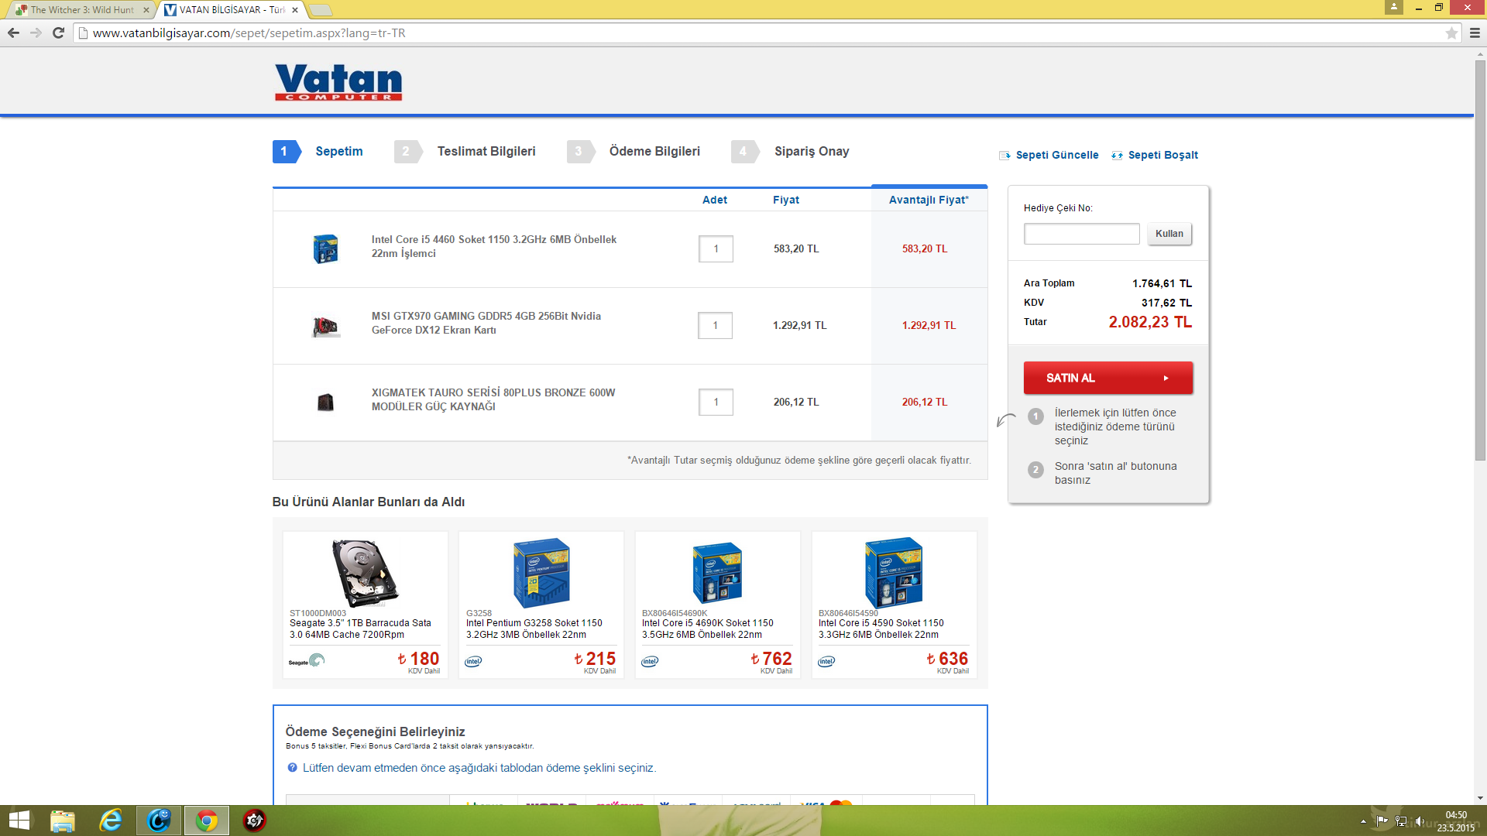Click the Kullan button
1487x836 pixels.
pyautogui.click(x=1169, y=234)
